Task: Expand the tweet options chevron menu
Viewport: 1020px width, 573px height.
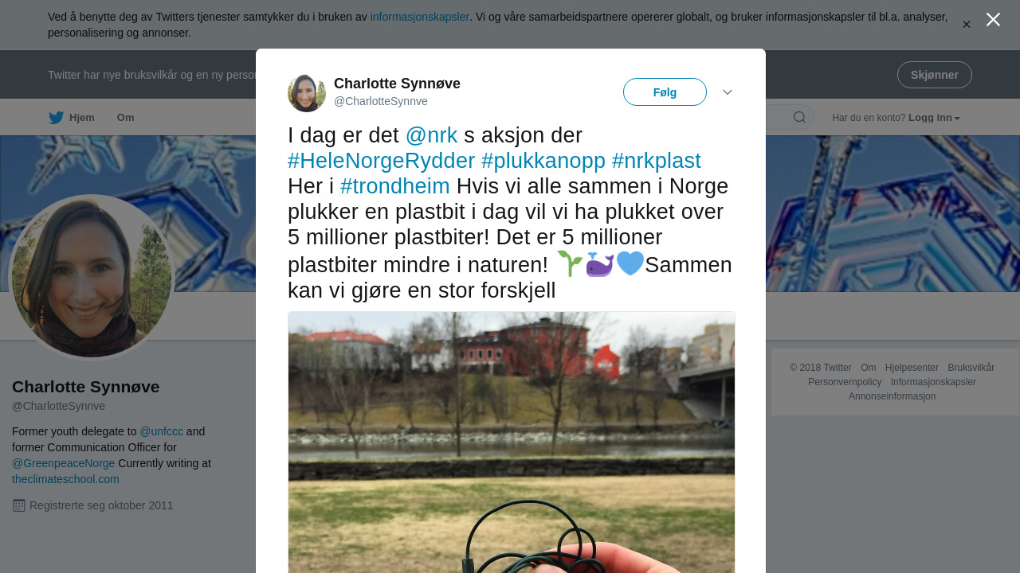Action: 728,92
